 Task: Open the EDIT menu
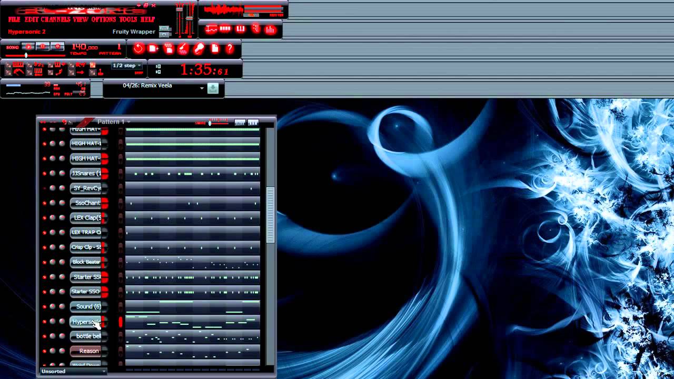[x=31, y=19]
